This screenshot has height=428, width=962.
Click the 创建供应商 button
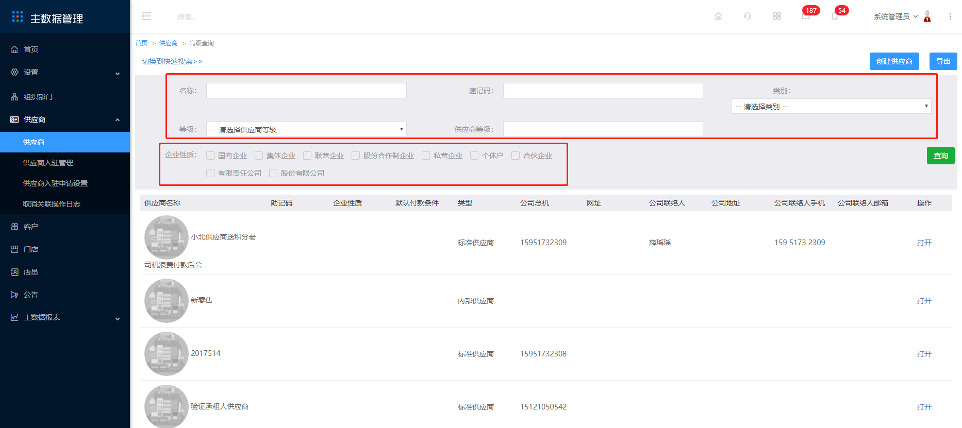click(x=894, y=61)
